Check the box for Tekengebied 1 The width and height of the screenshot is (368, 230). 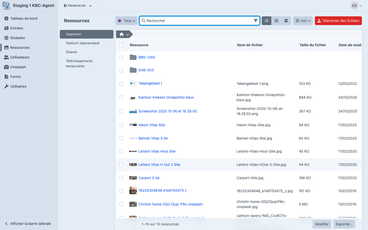(121, 84)
